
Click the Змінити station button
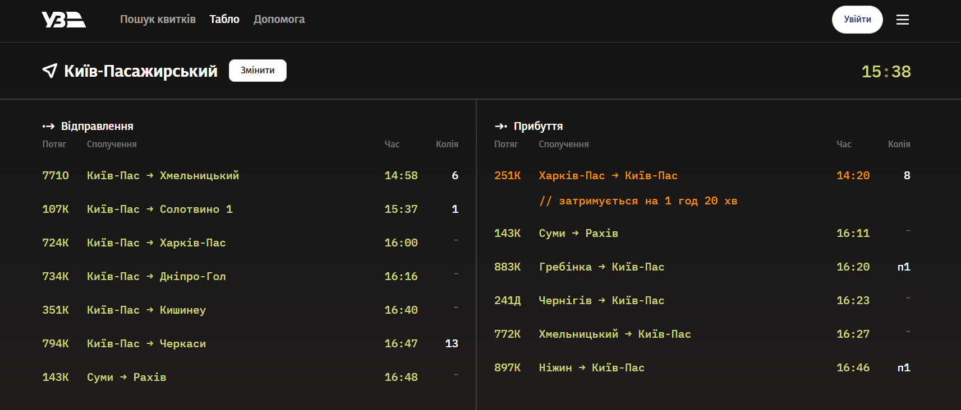click(258, 71)
